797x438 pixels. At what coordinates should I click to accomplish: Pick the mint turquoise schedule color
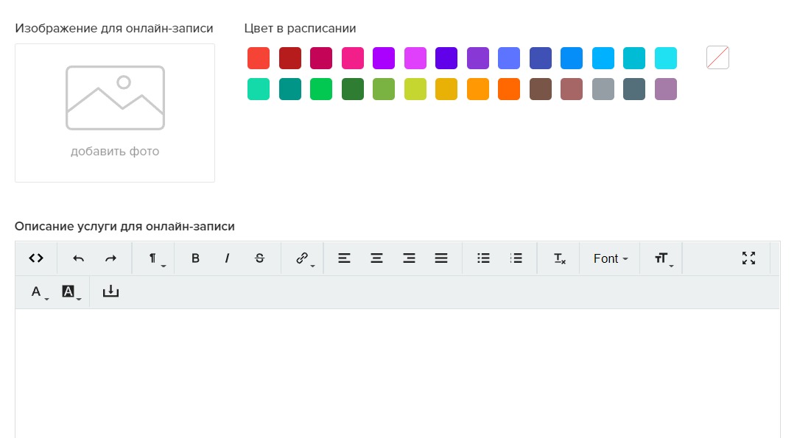tap(259, 89)
